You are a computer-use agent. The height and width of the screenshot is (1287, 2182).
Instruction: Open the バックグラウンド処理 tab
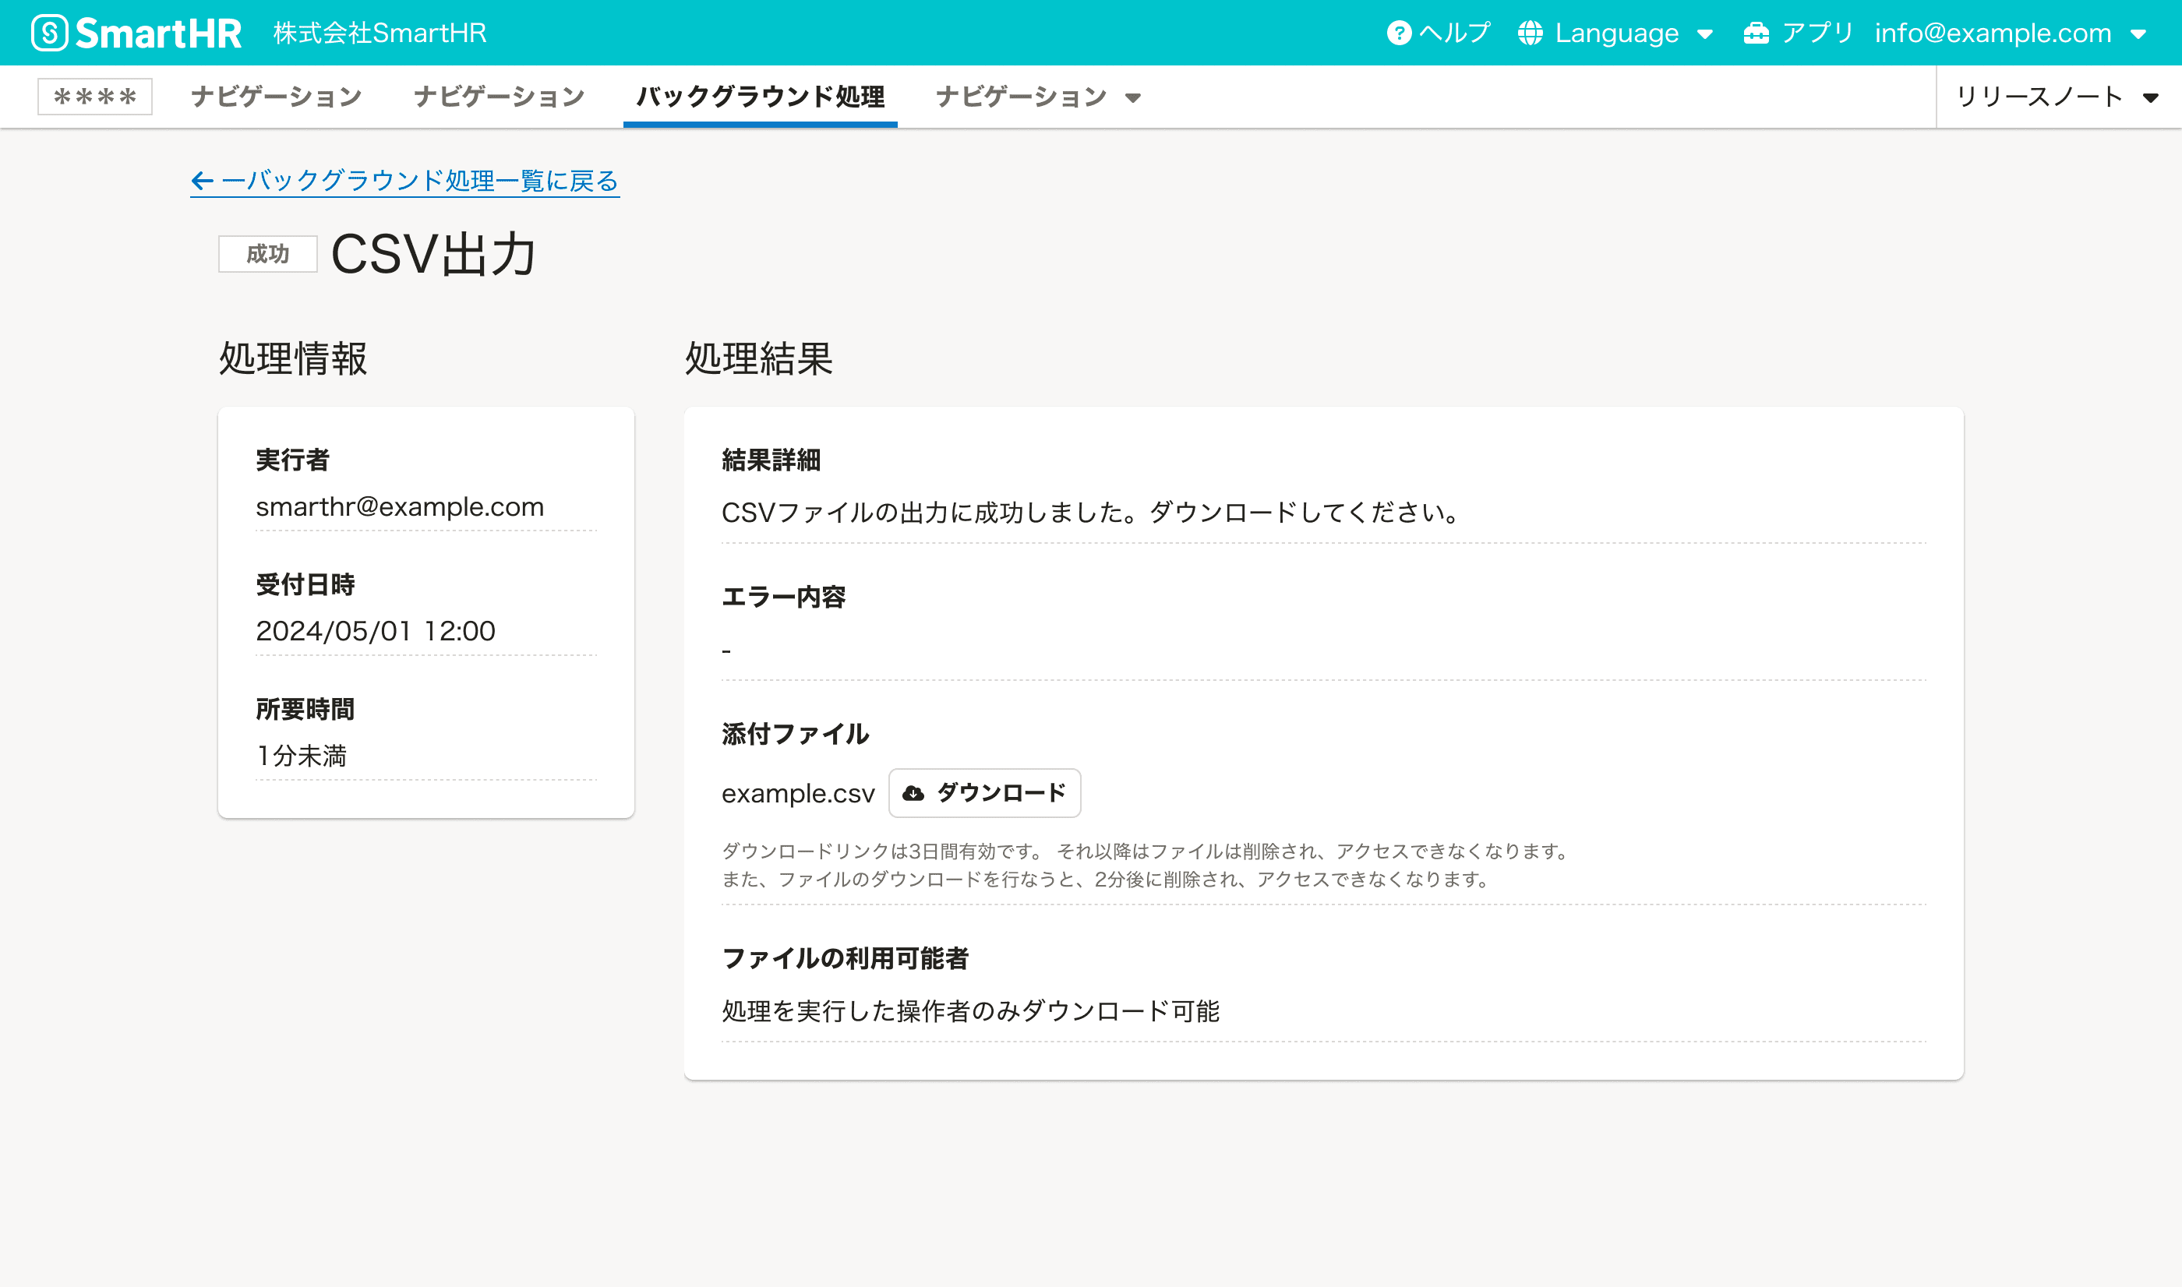click(761, 97)
